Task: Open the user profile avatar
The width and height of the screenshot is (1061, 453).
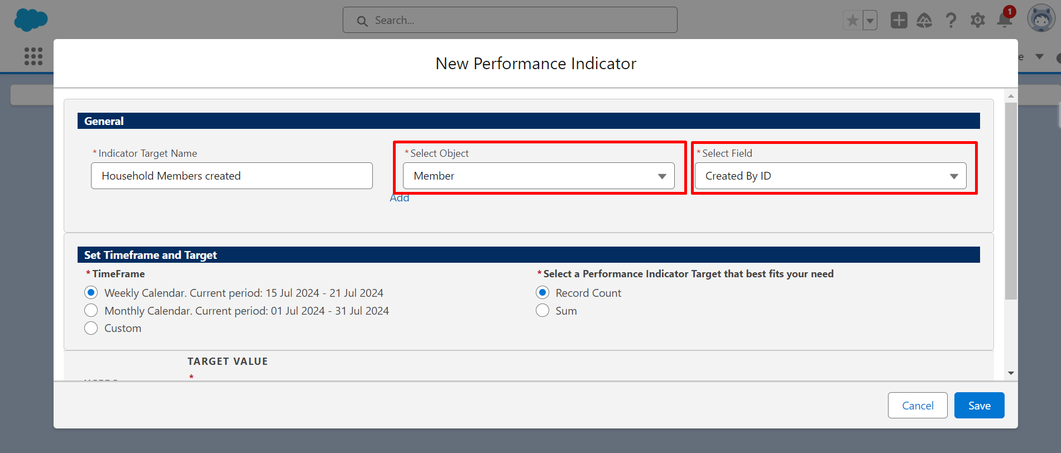Action: tap(1041, 20)
